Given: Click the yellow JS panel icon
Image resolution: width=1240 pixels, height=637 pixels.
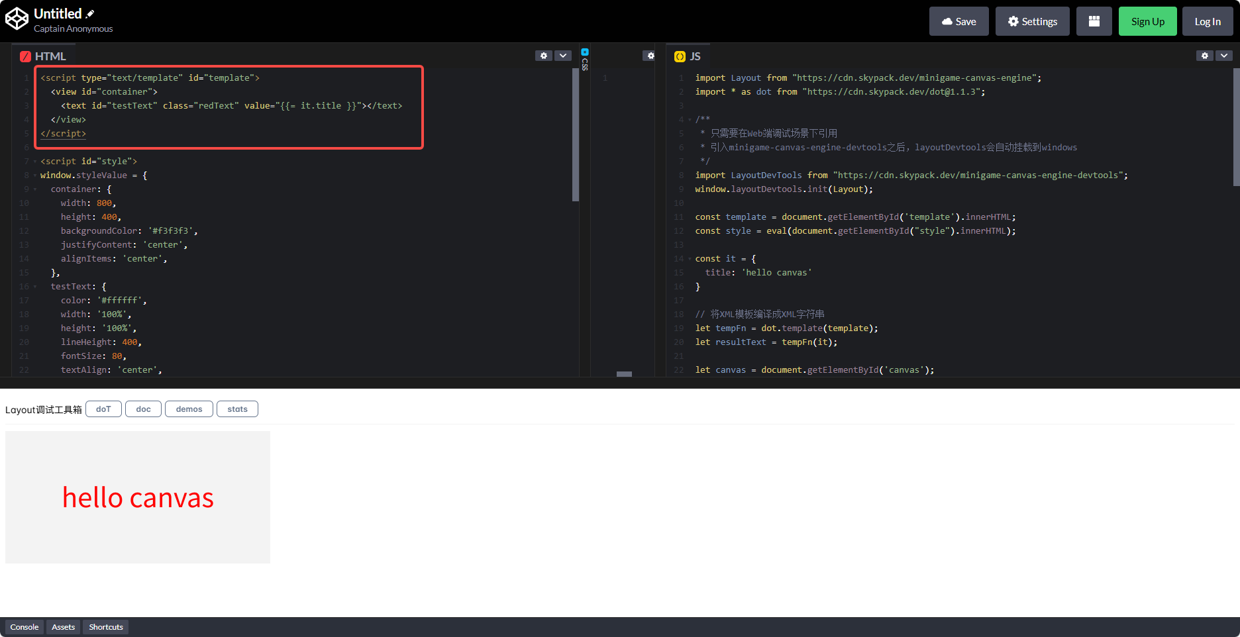Looking at the screenshot, I should 680,56.
